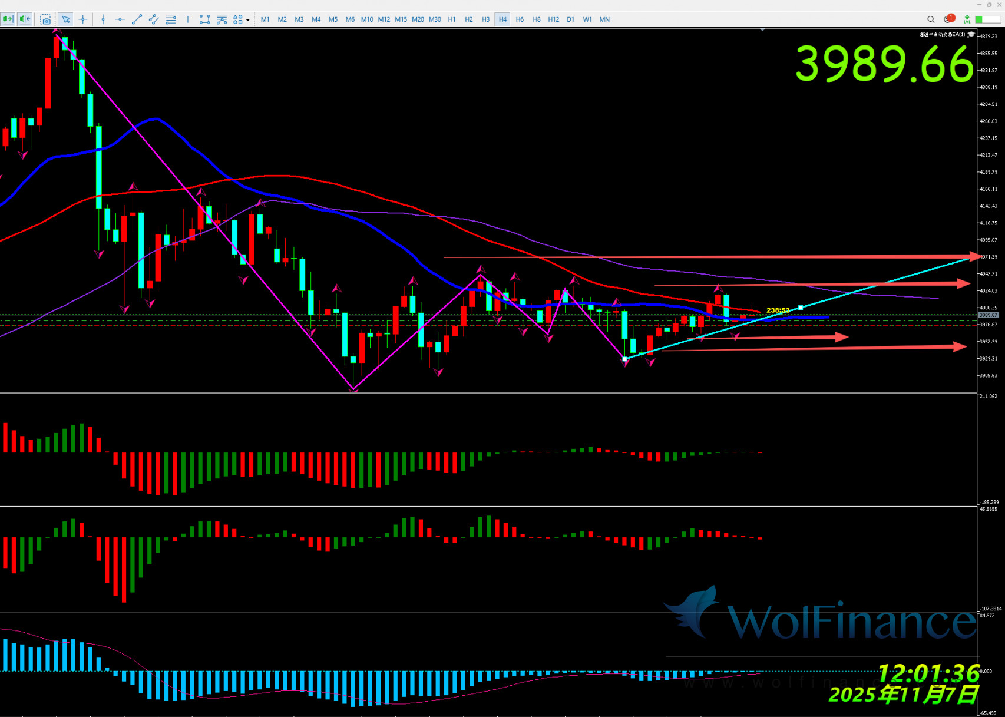Screen dimensions: 1005x717
Task: Take a chart screenshot with camera icon
Action: pos(45,19)
